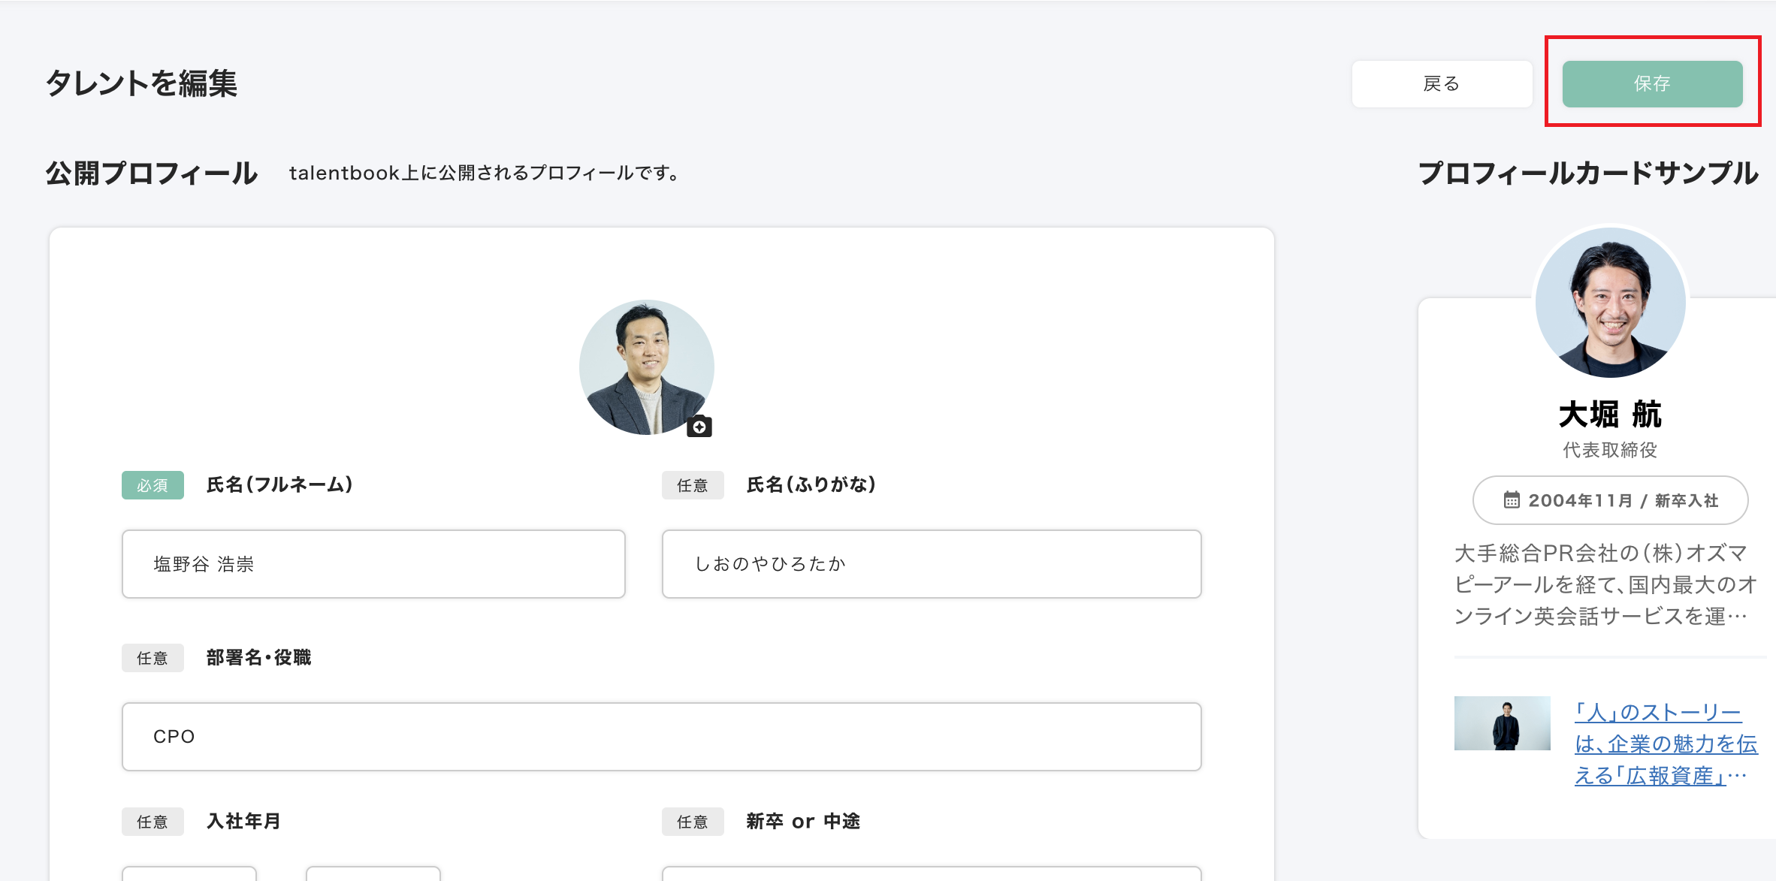
Task: Click the green 必須 badge
Action: tap(153, 486)
